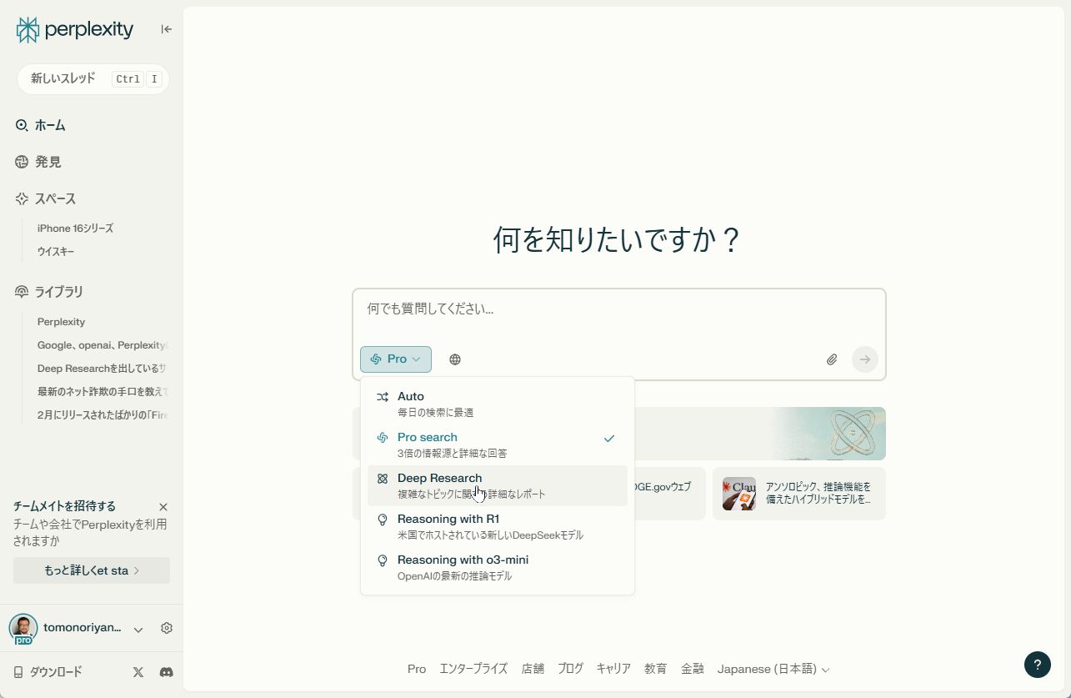
Task: Open the 店舗 footer link
Action: coord(533,669)
